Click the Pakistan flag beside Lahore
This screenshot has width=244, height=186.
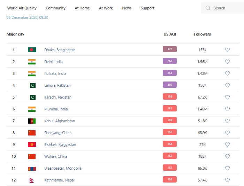click(x=32, y=85)
